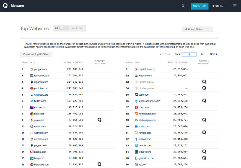The image size is (241, 168).
Task: Click directly measured Q icon for buzzfeed.com
Action: pos(99,164)
